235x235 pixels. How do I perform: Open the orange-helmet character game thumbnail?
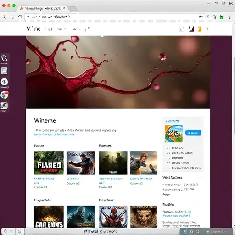coord(144,163)
